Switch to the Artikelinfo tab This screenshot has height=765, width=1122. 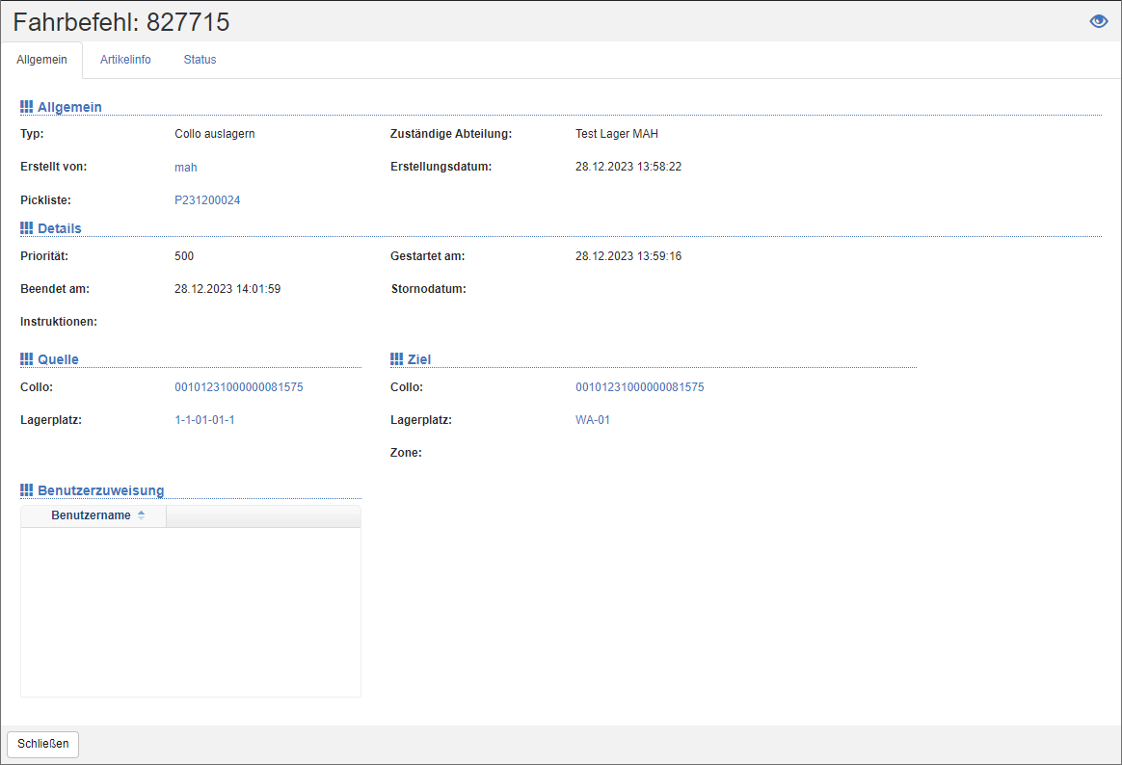[x=125, y=60]
